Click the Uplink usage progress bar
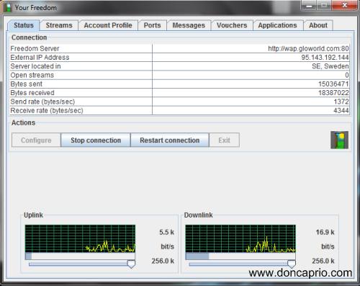The image size is (360, 286). [x=80, y=256]
